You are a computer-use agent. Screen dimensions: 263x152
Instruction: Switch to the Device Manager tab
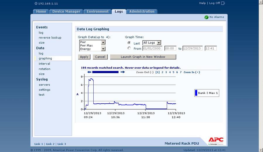coord(66,11)
